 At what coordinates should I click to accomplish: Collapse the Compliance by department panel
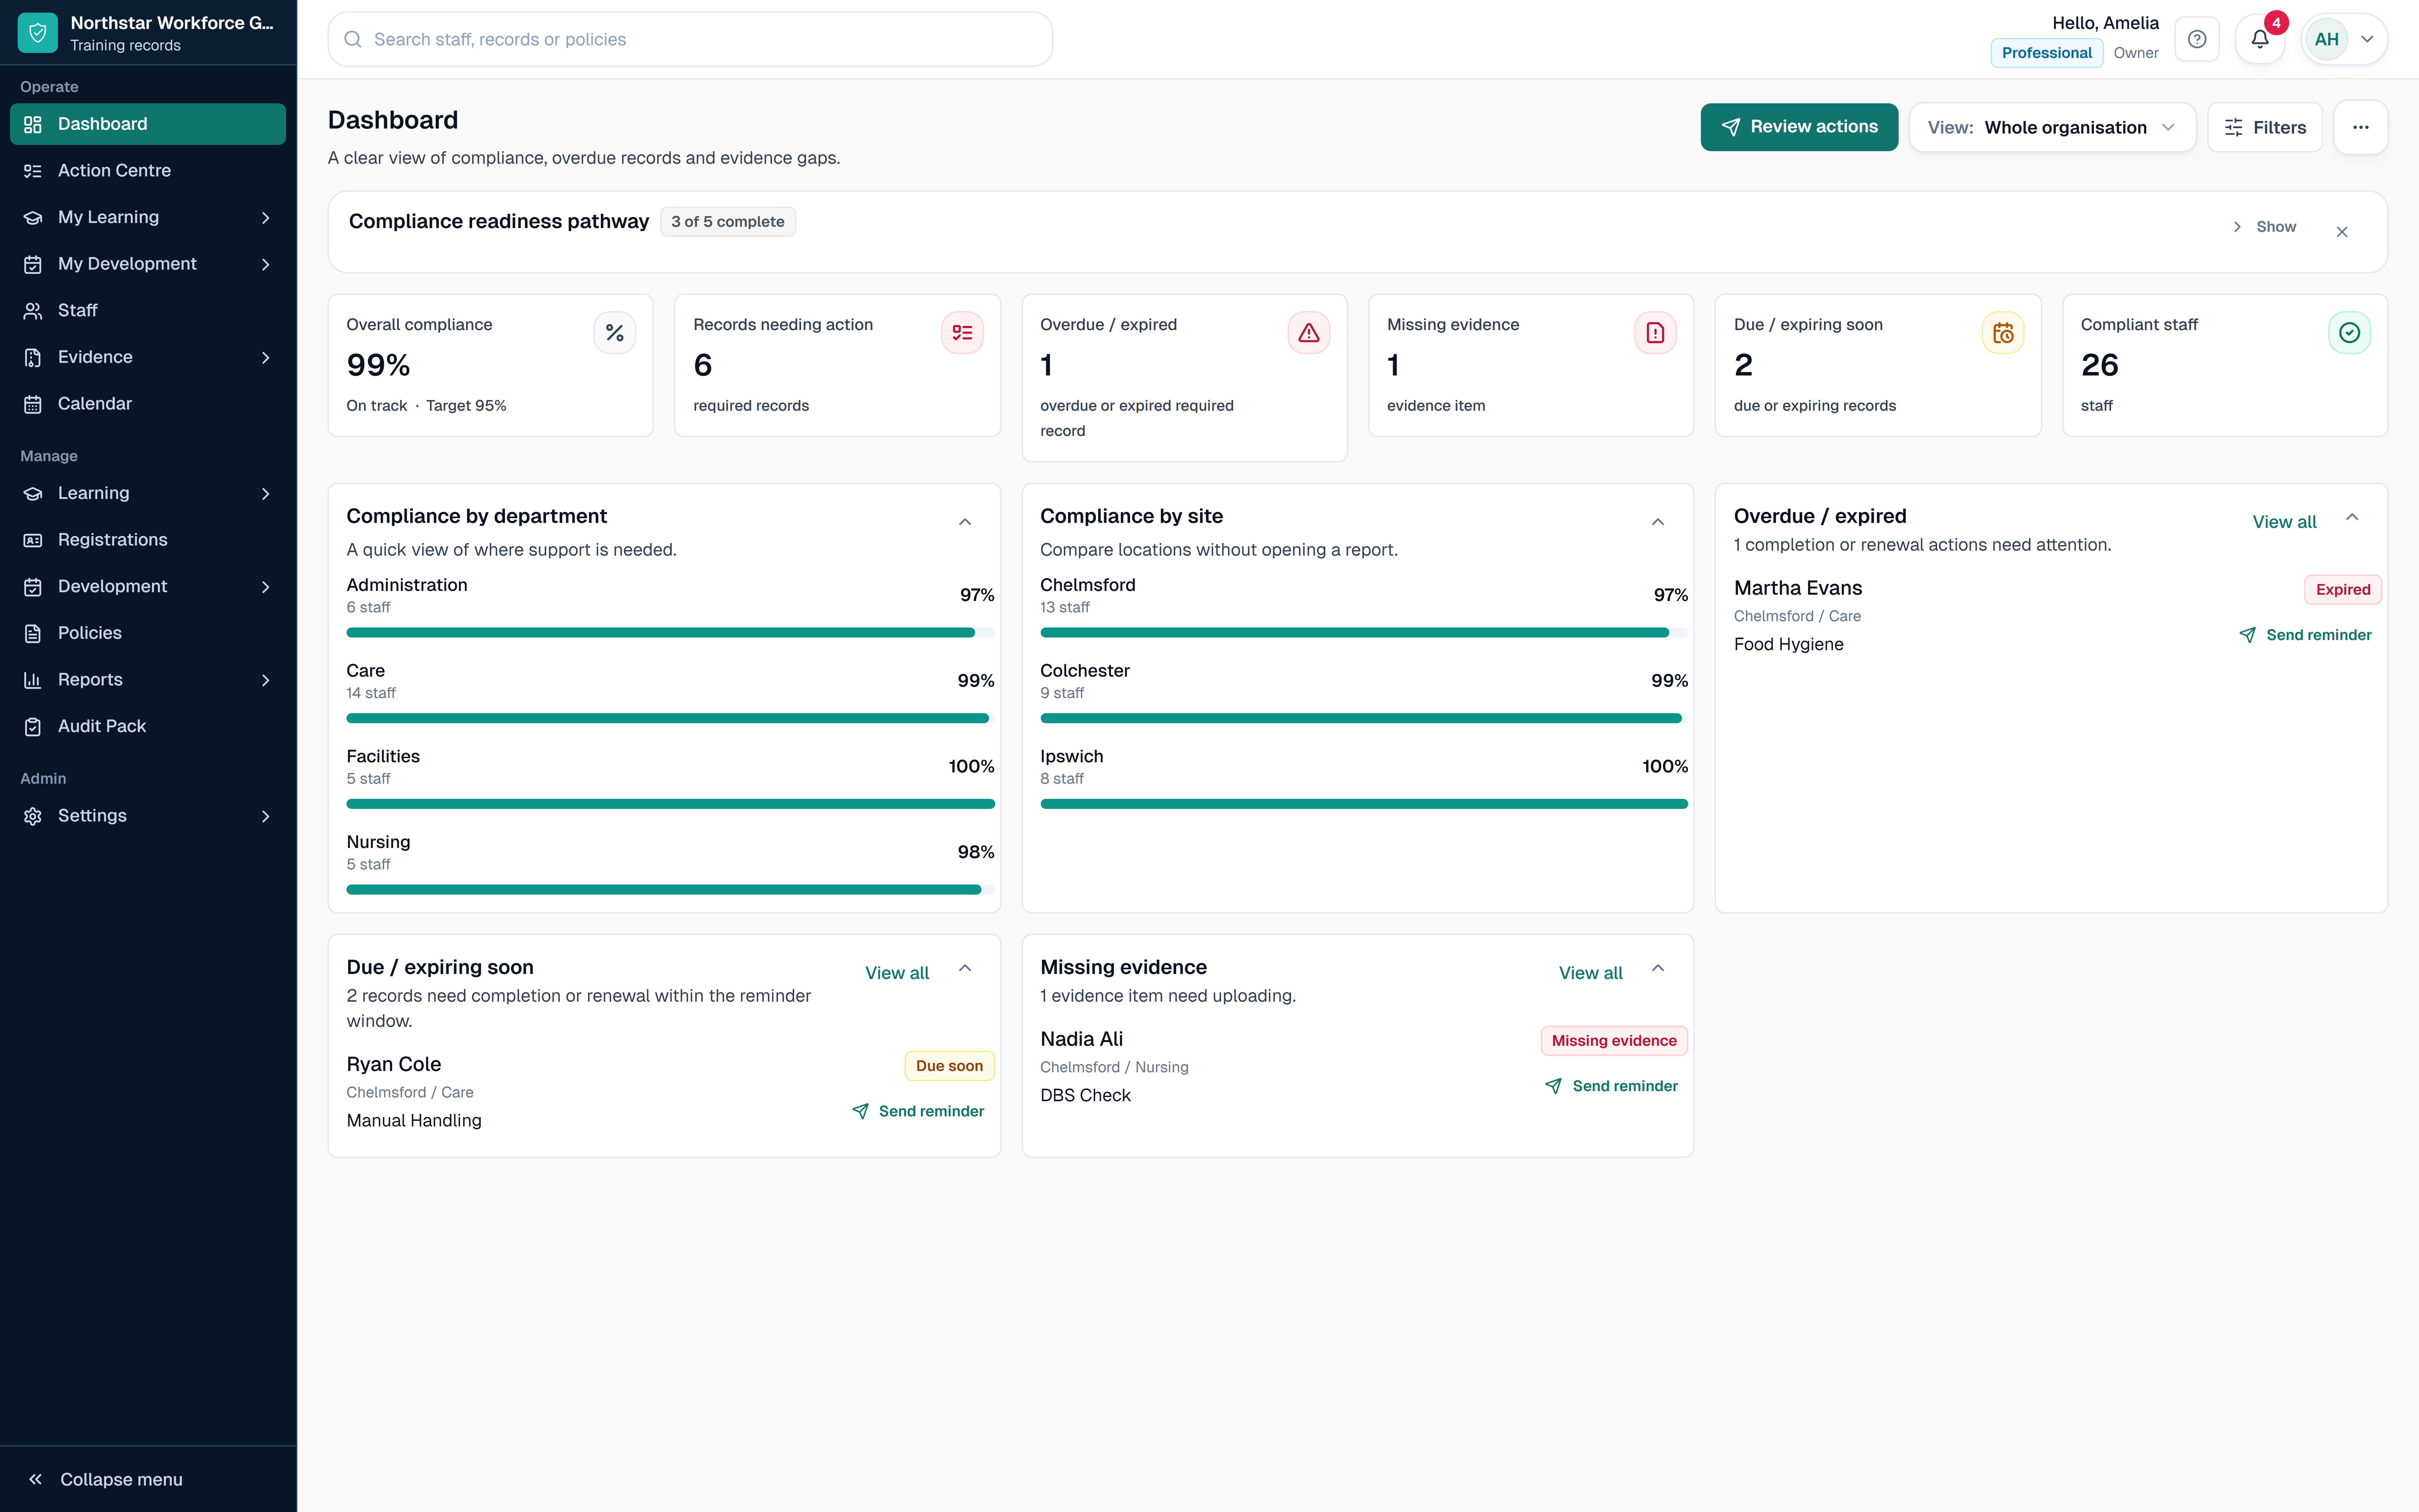pos(964,522)
